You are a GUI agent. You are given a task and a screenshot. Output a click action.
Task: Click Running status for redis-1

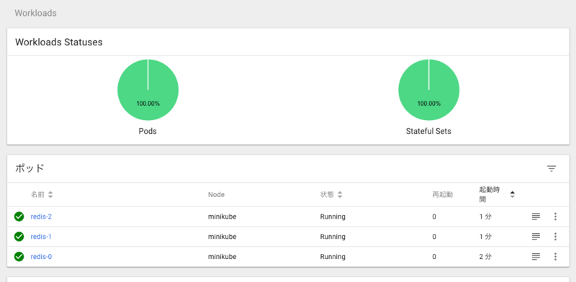click(x=333, y=237)
